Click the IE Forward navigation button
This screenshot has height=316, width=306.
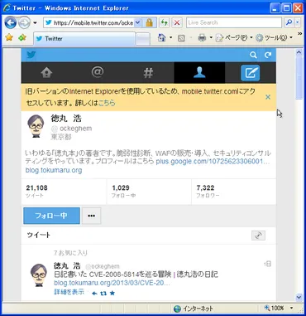[24, 23]
